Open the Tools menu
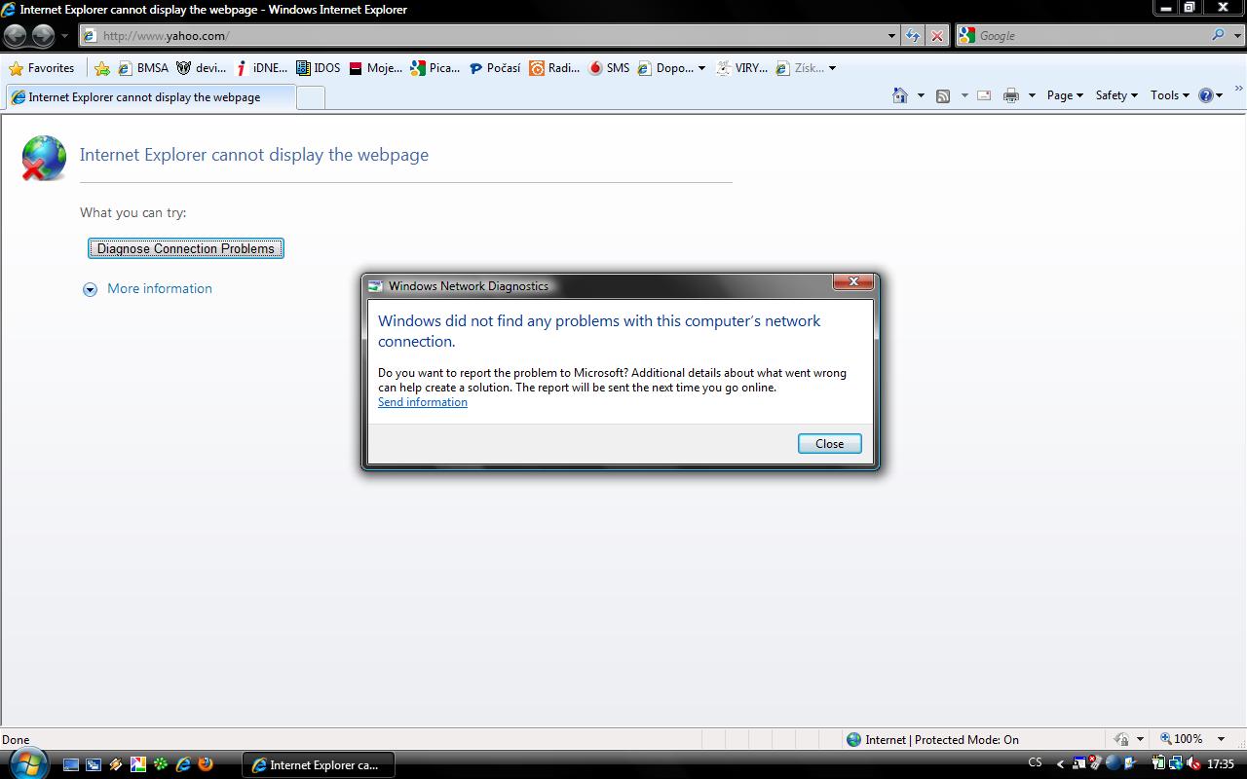The width and height of the screenshot is (1247, 779). coord(1168,95)
